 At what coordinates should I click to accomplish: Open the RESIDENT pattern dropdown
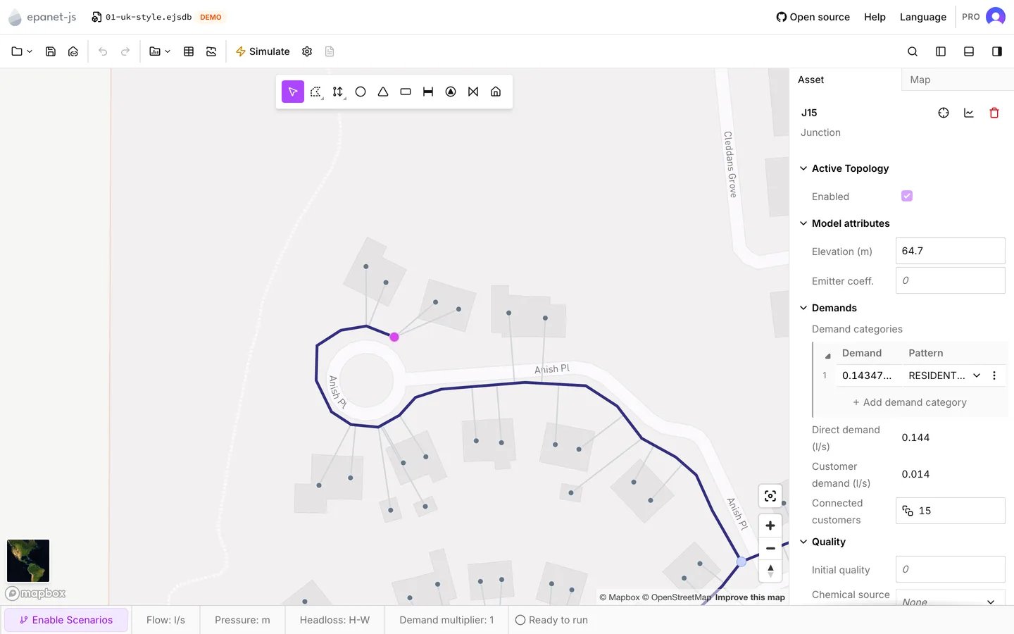pos(944,375)
